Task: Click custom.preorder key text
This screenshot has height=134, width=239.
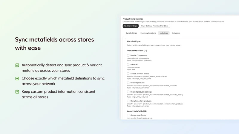Action: 133,67
